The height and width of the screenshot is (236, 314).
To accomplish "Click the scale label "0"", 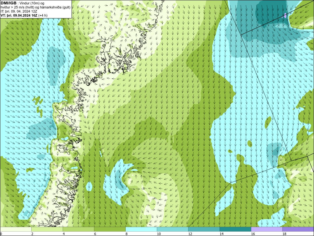I will coord(1,234).
